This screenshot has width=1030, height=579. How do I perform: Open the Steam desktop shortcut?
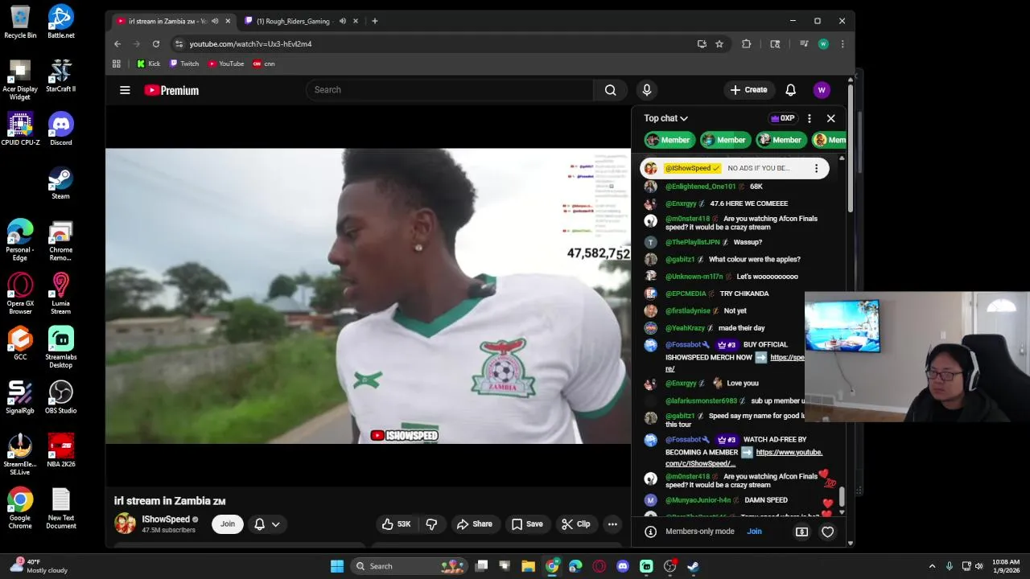pyautogui.click(x=60, y=183)
